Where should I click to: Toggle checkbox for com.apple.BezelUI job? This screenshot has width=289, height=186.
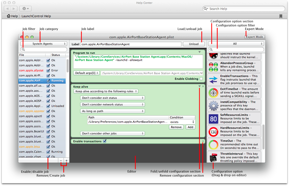(48, 131)
